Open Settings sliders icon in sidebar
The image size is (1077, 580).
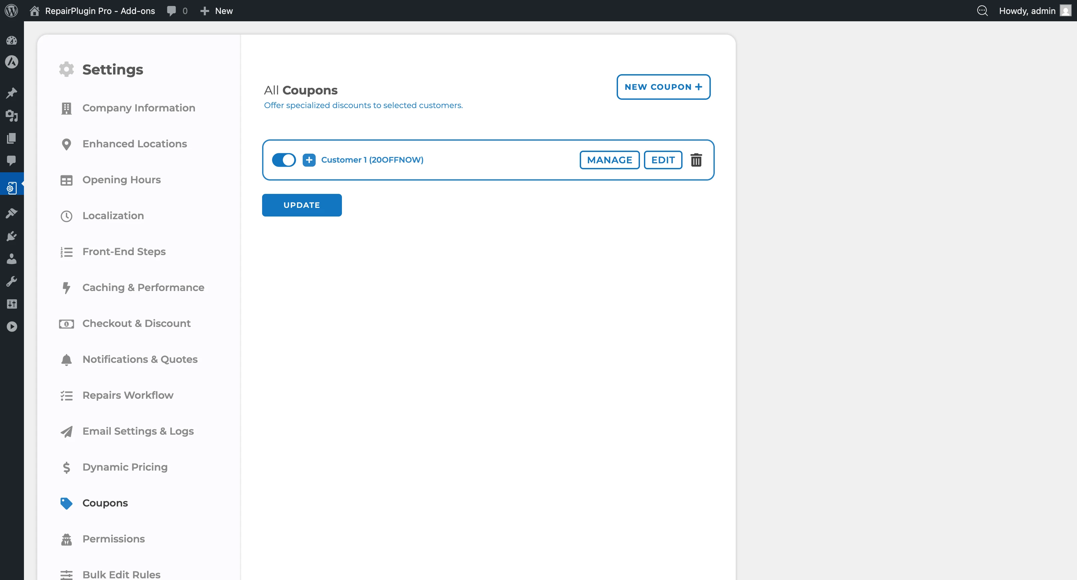click(12, 304)
